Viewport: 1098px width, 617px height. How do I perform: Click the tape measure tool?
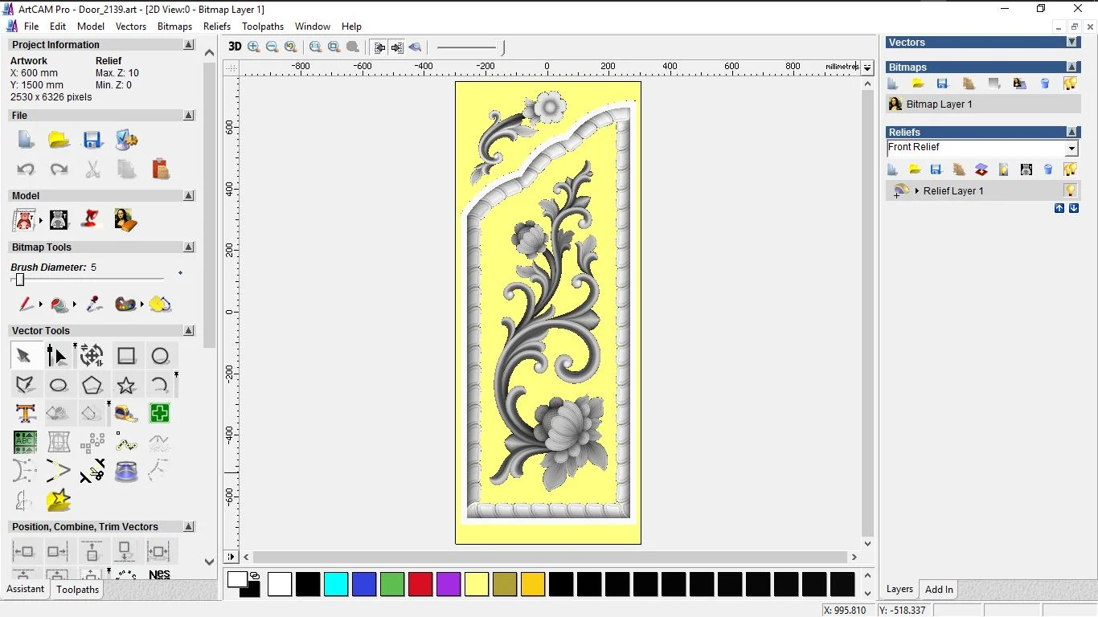[126, 414]
